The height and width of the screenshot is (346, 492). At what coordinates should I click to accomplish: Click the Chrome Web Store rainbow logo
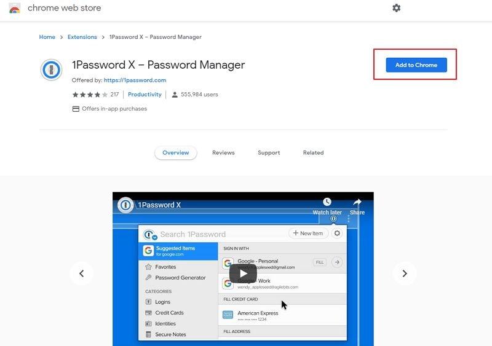coord(14,8)
